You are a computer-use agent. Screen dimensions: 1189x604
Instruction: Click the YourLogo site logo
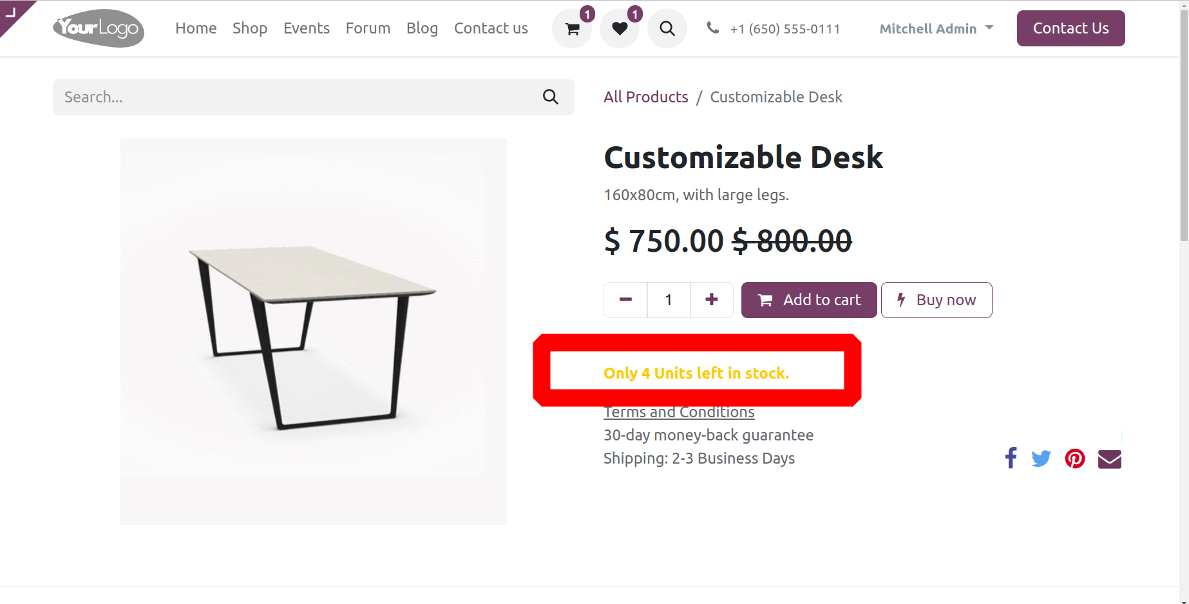coord(99,28)
